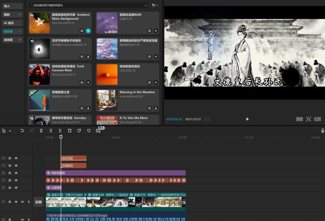Click the preview focus/zoom icon near 原画
This screenshot has width=325, height=221.
pyautogui.click(x=308, y=119)
